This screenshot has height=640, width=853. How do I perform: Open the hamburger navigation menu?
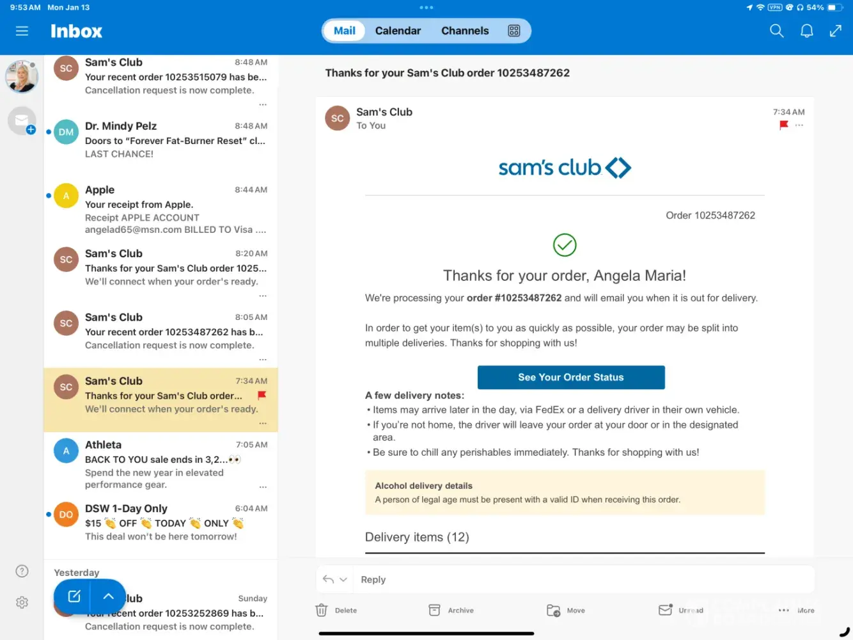(x=22, y=31)
